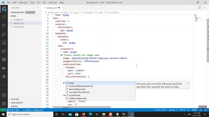Open Firefox from the taskbar

tap(84, 114)
